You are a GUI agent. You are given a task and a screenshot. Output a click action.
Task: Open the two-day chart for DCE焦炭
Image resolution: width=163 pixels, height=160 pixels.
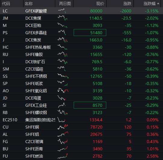click(62, 40)
